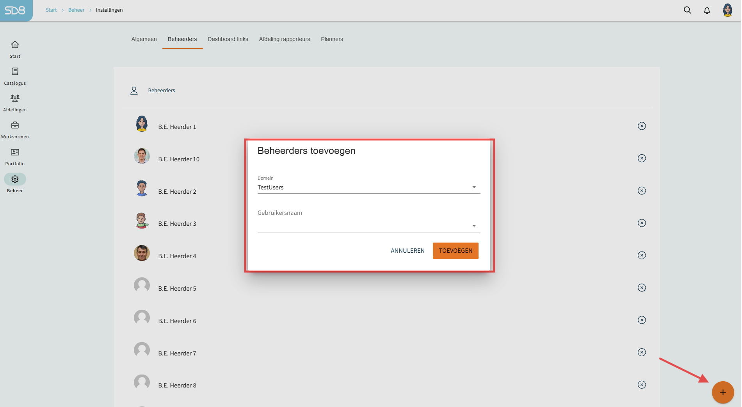Click the Beheer breadcrumb link

click(x=76, y=10)
